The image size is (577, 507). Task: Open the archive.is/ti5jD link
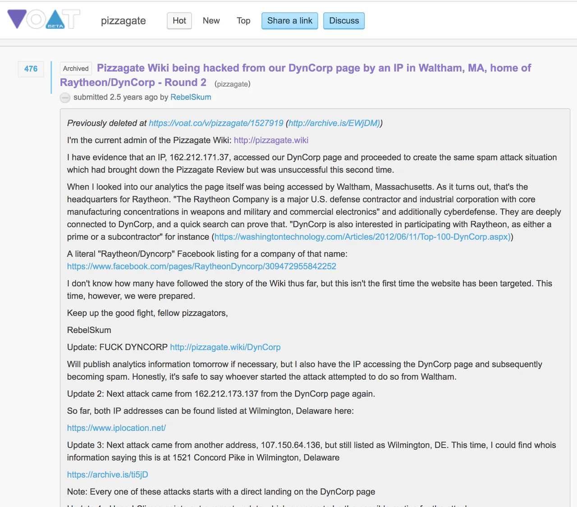point(108,475)
